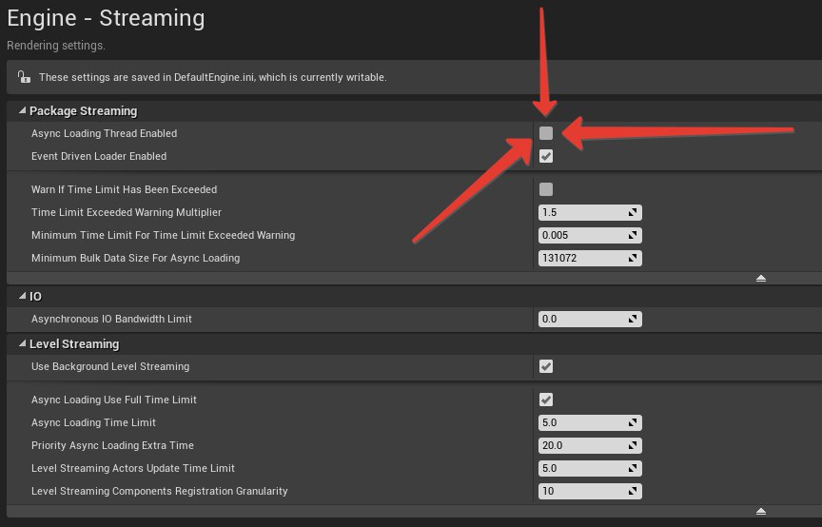Click the spin arrow icon in the Asynchronous IO Bandwidth Limit field

(633, 319)
